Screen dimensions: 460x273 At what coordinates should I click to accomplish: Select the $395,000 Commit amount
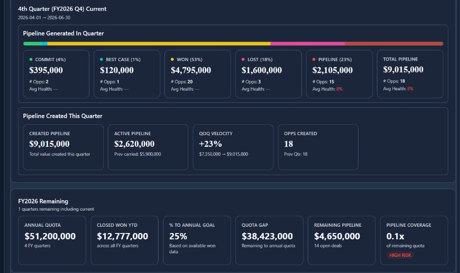[x=46, y=70]
